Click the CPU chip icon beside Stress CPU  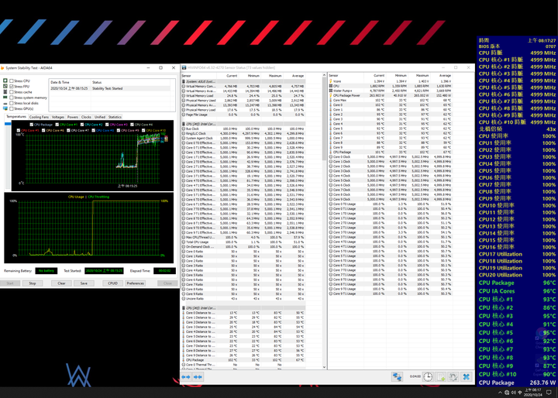pyautogui.click(x=5, y=81)
